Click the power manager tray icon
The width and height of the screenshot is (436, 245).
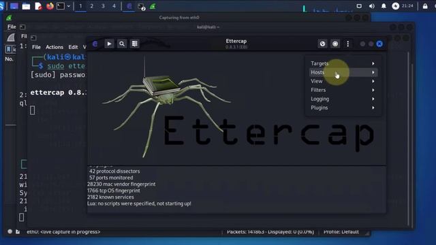(x=395, y=6)
